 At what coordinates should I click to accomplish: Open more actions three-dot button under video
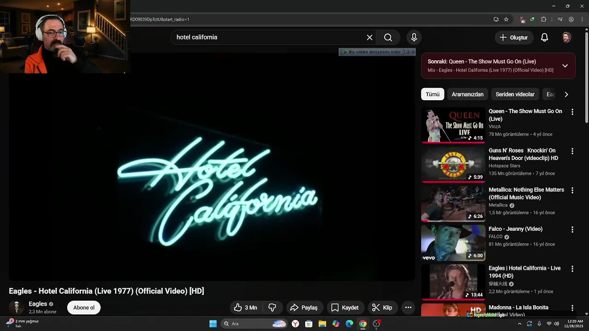tap(408, 308)
